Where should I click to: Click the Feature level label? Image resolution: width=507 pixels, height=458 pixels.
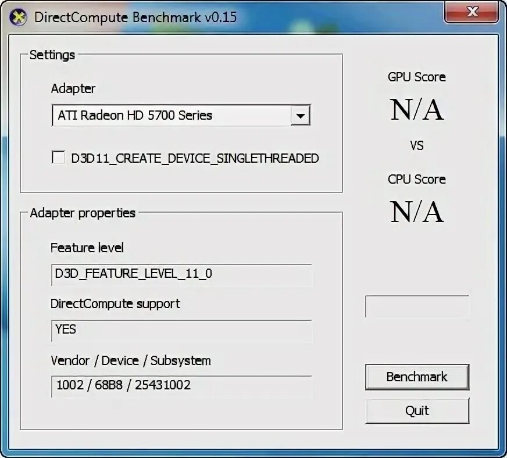coord(87,248)
